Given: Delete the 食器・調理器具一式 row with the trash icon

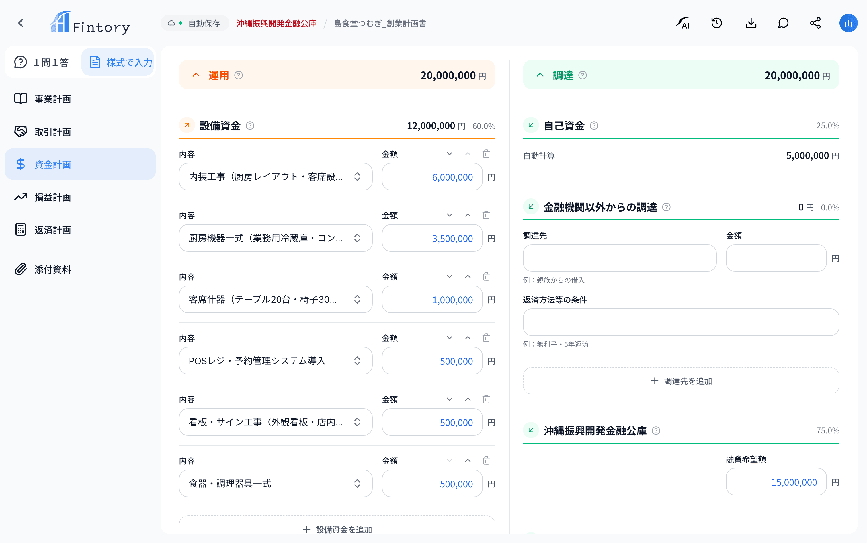Looking at the screenshot, I should point(486,460).
